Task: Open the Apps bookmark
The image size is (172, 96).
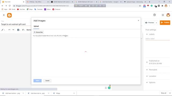Action: coord(5,9)
